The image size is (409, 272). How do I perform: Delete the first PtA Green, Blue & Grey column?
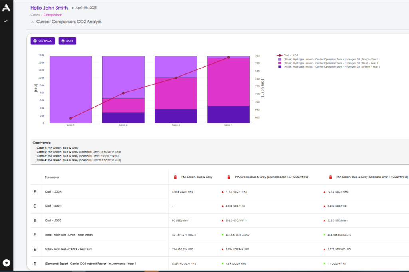175,177
